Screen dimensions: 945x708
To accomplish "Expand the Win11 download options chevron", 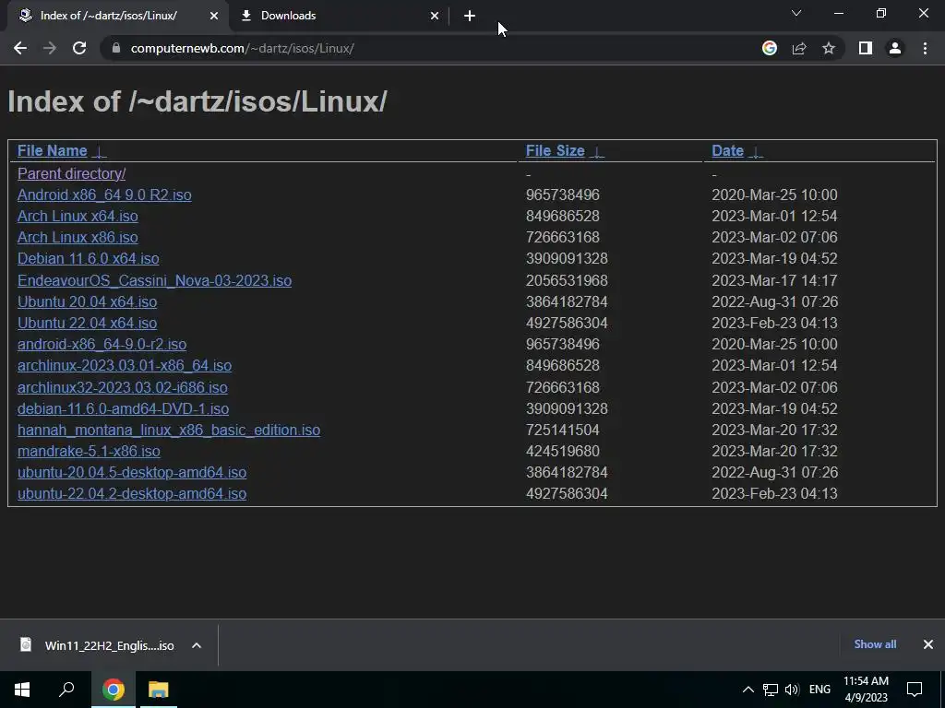I will pos(197,645).
